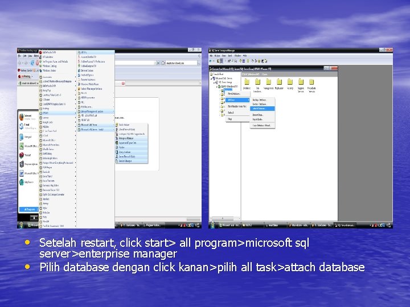Click Help in the context menu

coord(237,119)
